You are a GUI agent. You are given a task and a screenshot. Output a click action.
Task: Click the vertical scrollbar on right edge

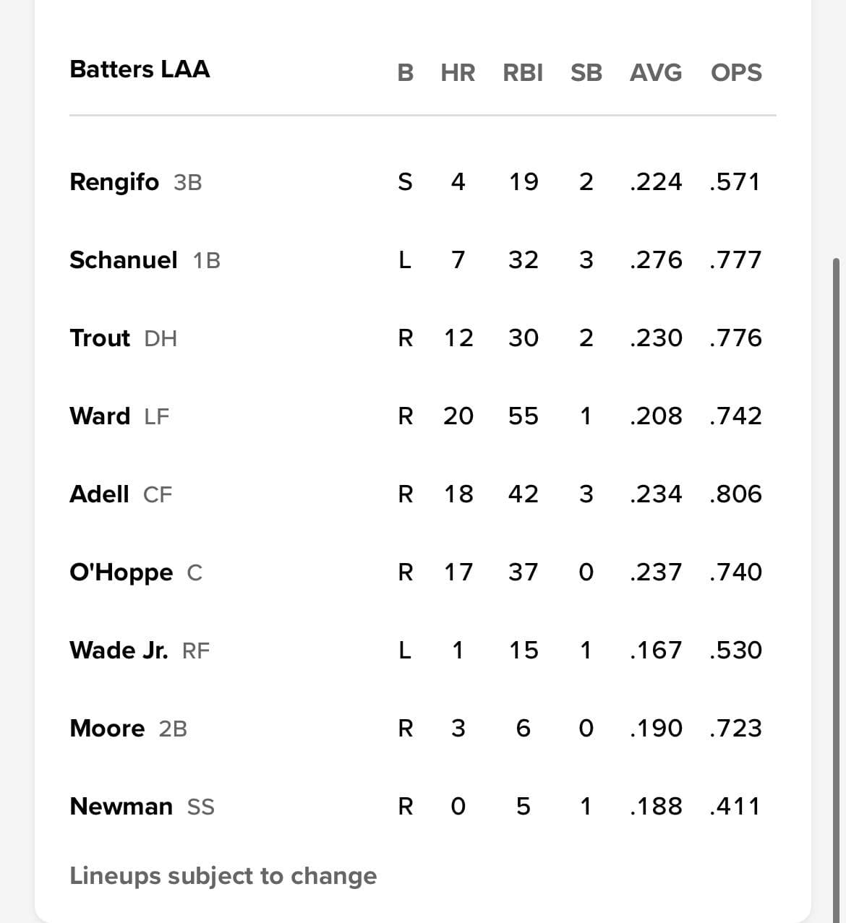point(837,589)
